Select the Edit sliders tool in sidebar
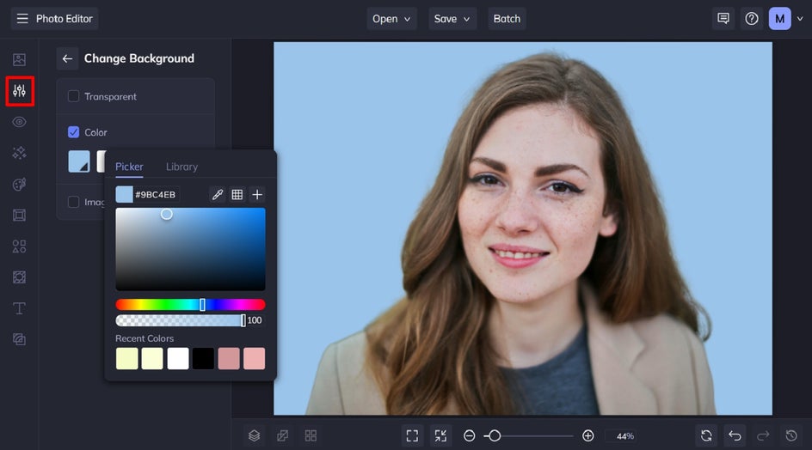This screenshot has height=450, width=812. (20, 91)
